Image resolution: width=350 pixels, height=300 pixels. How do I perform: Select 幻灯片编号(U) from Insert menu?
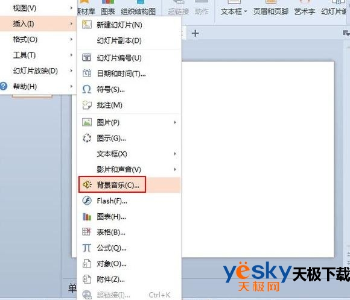pos(129,58)
